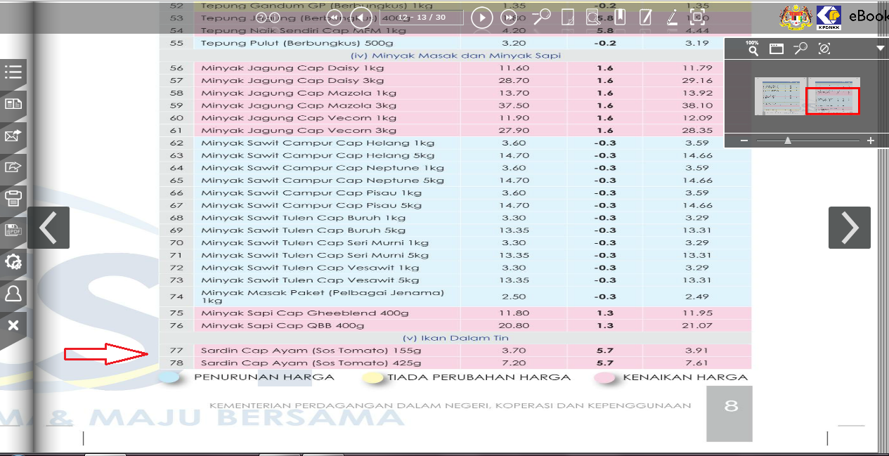
Task: Click the heading '(v) Ikan Dalam Tin'
Action: click(x=455, y=338)
